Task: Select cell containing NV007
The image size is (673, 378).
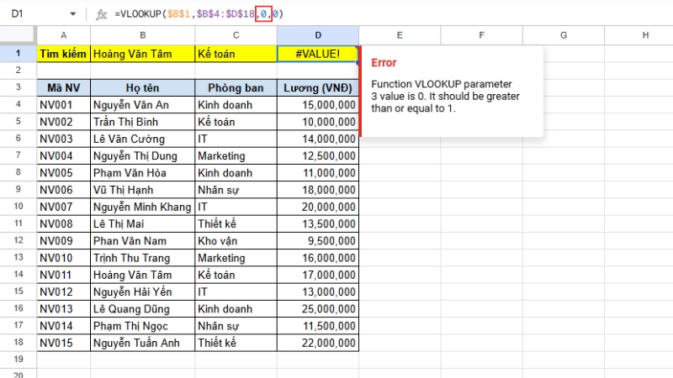Action: 63,207
